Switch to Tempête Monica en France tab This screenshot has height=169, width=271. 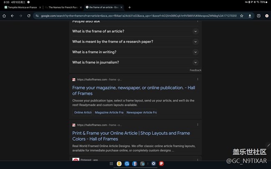click(22, 7)
